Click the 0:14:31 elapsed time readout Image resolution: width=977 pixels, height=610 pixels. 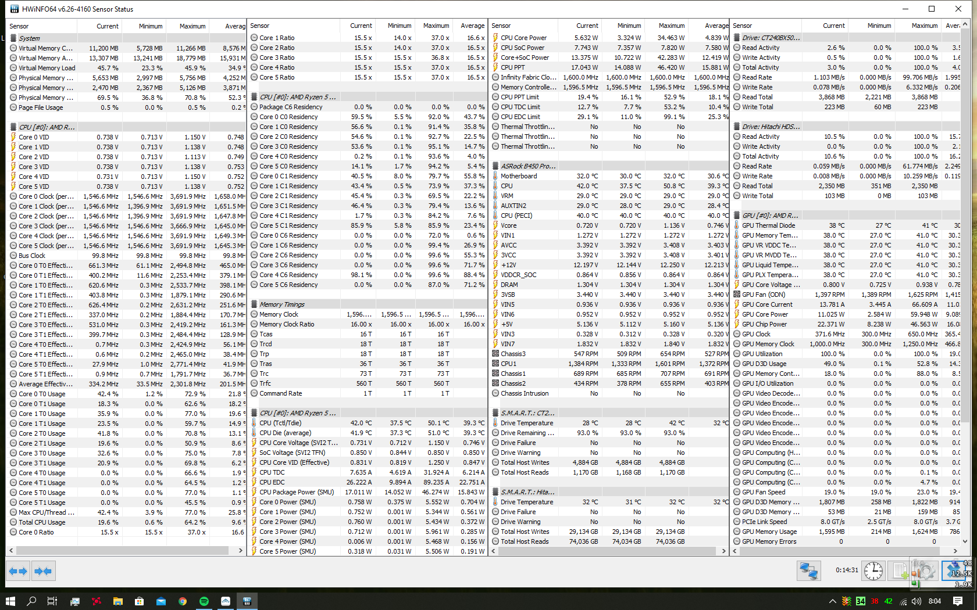pos(847,570)
